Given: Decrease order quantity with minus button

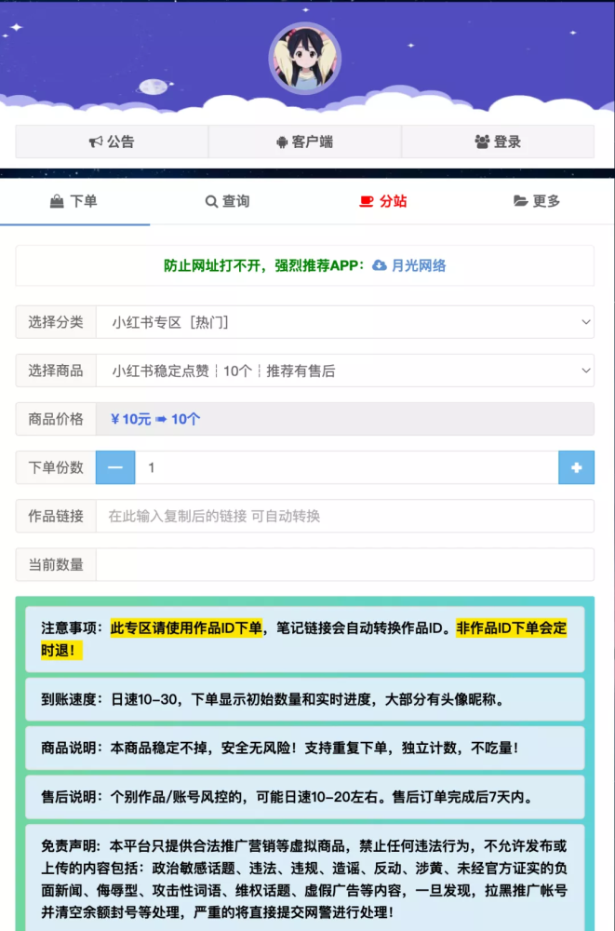Looking at the screenshot, I should pyautogui.click(x=115, y=467).
